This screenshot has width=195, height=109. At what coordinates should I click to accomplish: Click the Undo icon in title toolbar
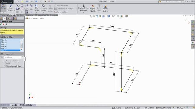pyautogui.click(x=36, y=2)
